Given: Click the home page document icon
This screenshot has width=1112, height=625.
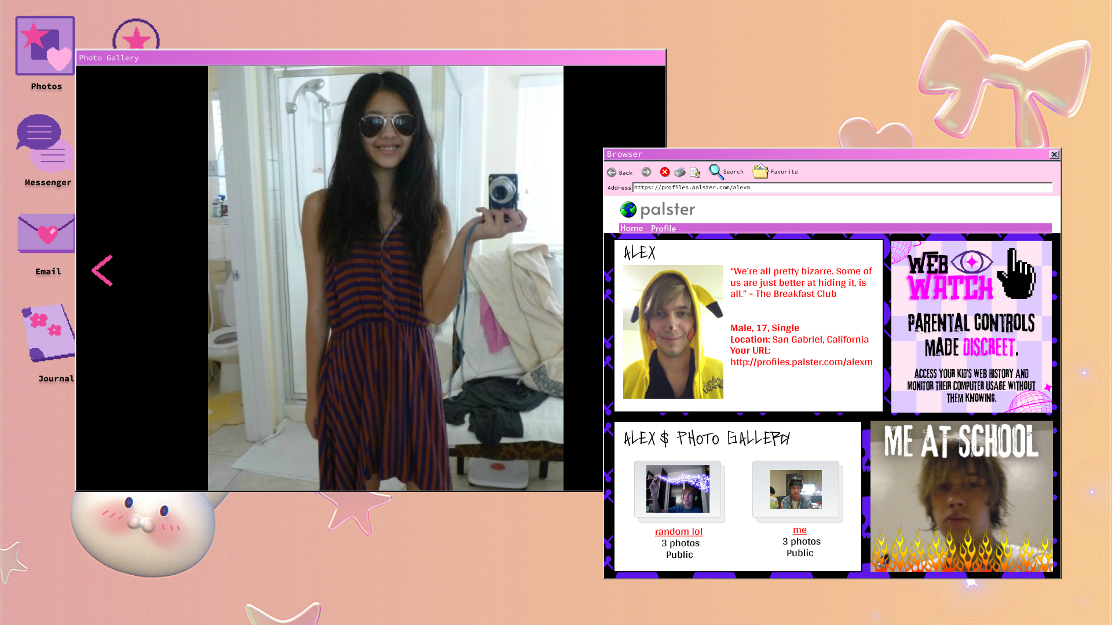Looking at the screenshot, I should 695,172.
